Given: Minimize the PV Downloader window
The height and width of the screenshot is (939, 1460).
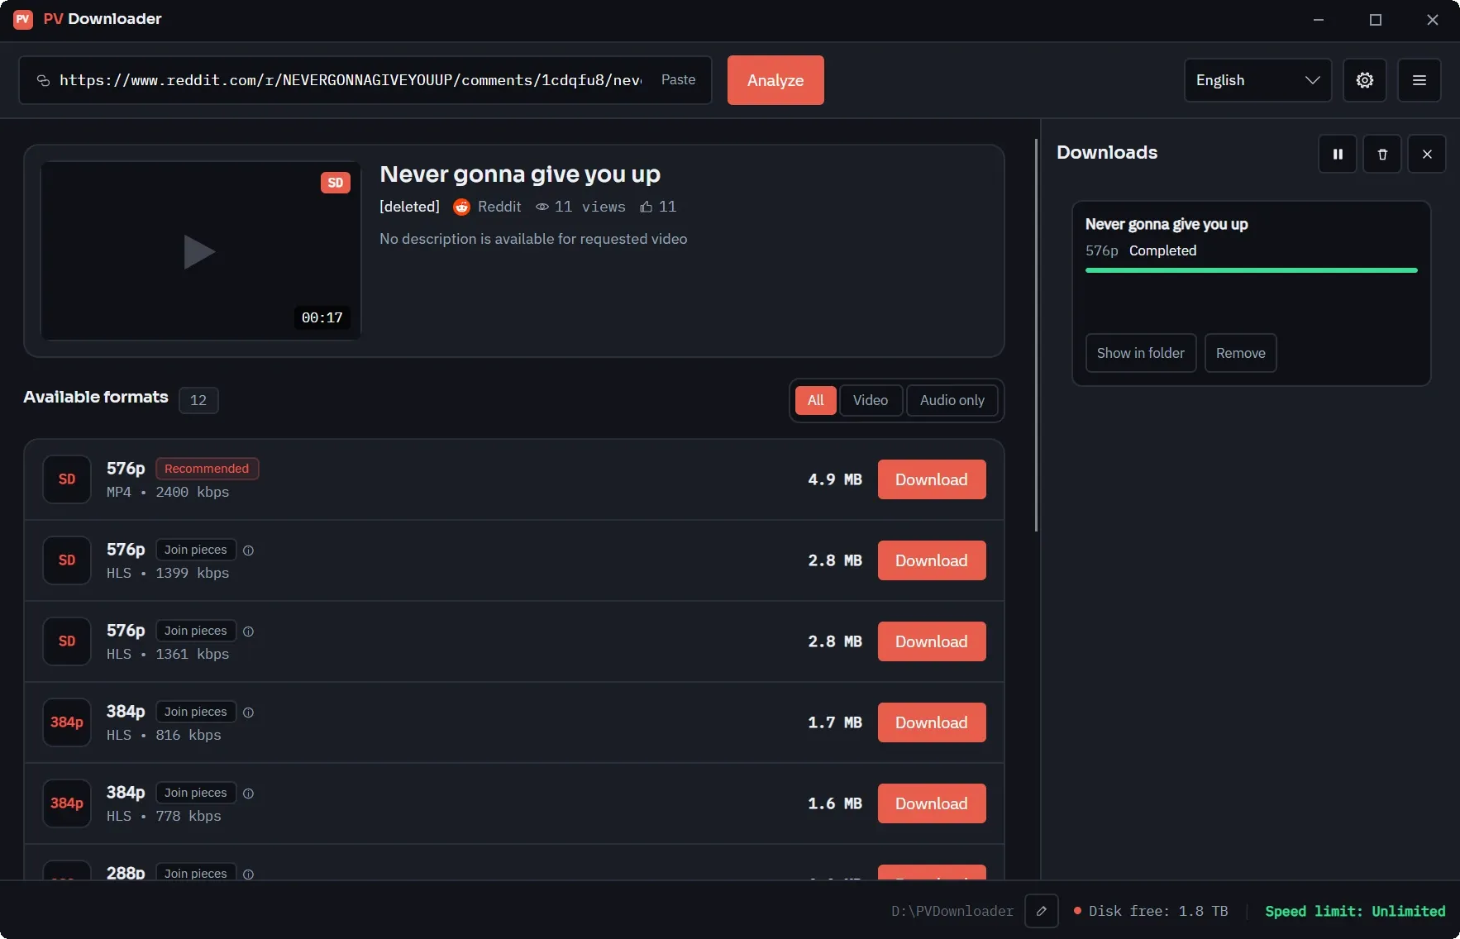Looking at the screenshot, I should click(1319, 20).
